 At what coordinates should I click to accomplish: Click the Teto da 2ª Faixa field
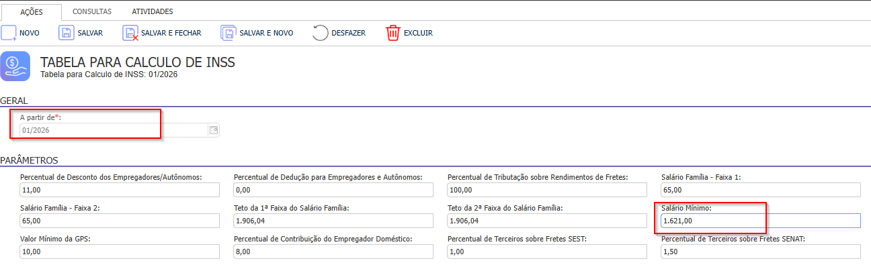click(546, 221)
